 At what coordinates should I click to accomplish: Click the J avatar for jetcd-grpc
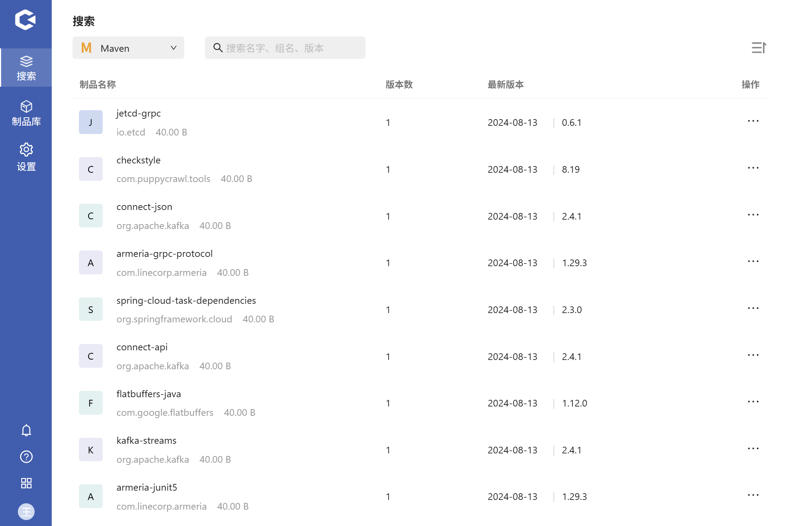pyautogui.click(x=90, y=122)
